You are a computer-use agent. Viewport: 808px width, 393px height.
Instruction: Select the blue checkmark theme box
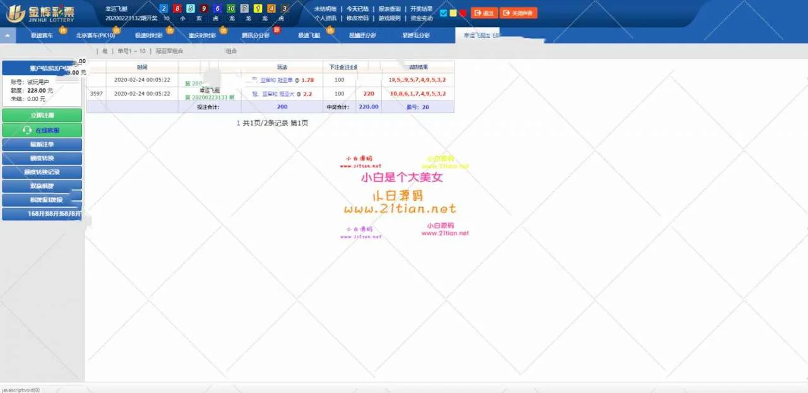[x=443, y=13]
